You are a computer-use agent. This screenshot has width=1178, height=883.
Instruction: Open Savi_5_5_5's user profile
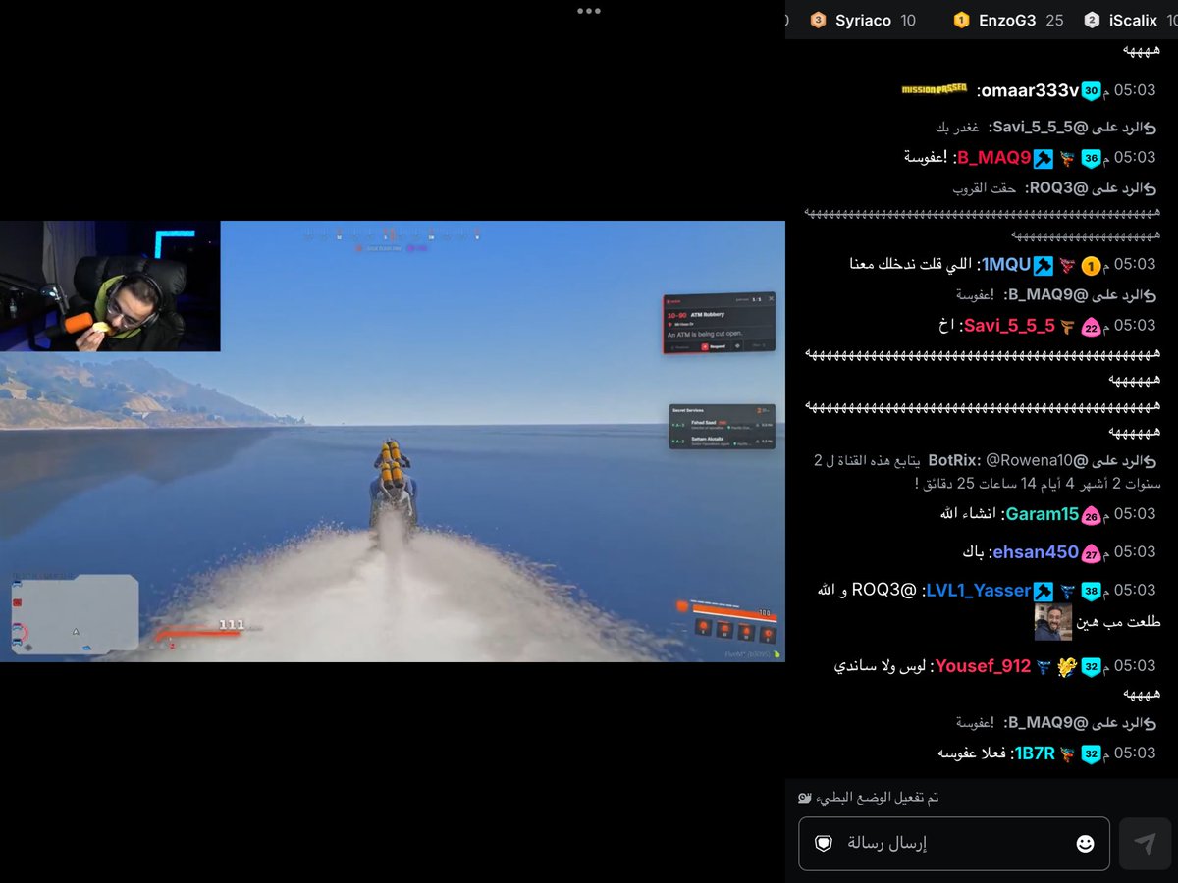pos(1009,326)
